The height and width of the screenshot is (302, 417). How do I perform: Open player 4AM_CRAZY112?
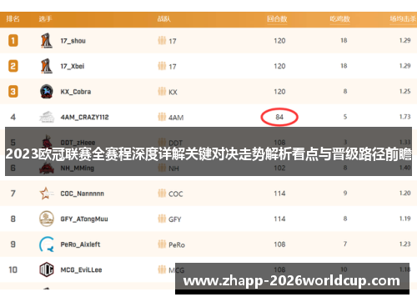point(84,118)
